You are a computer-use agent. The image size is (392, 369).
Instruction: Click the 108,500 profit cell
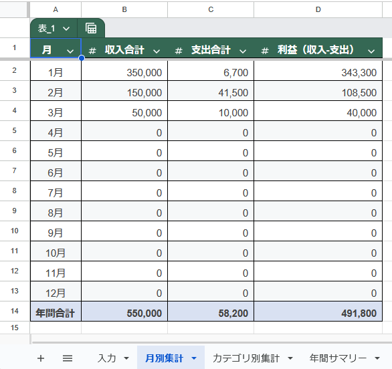(318, 91)
